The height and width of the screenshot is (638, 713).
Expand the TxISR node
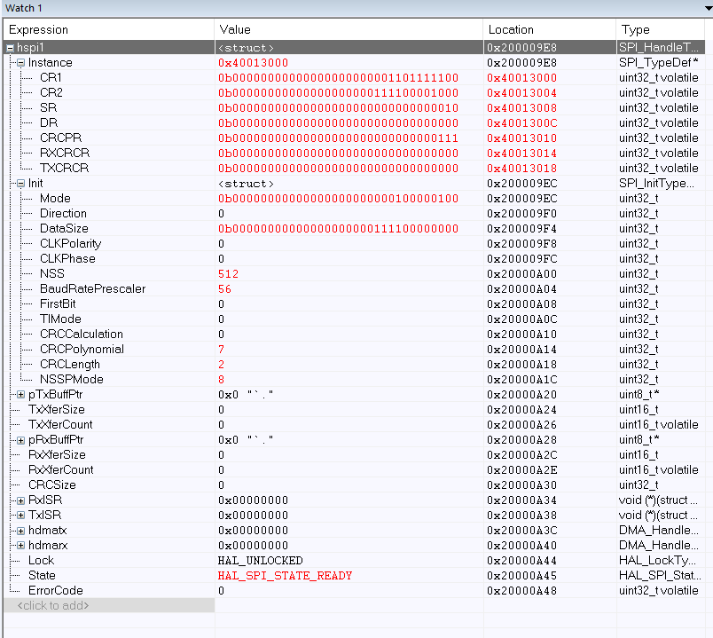point(21,516)
